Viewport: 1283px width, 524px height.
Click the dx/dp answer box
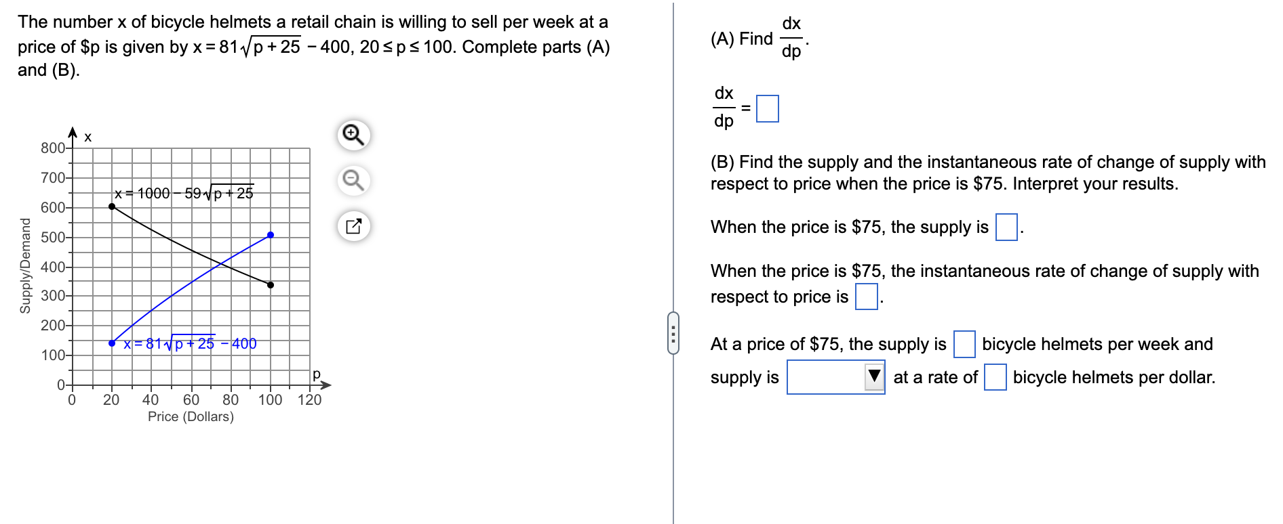[x=768, y=108]
